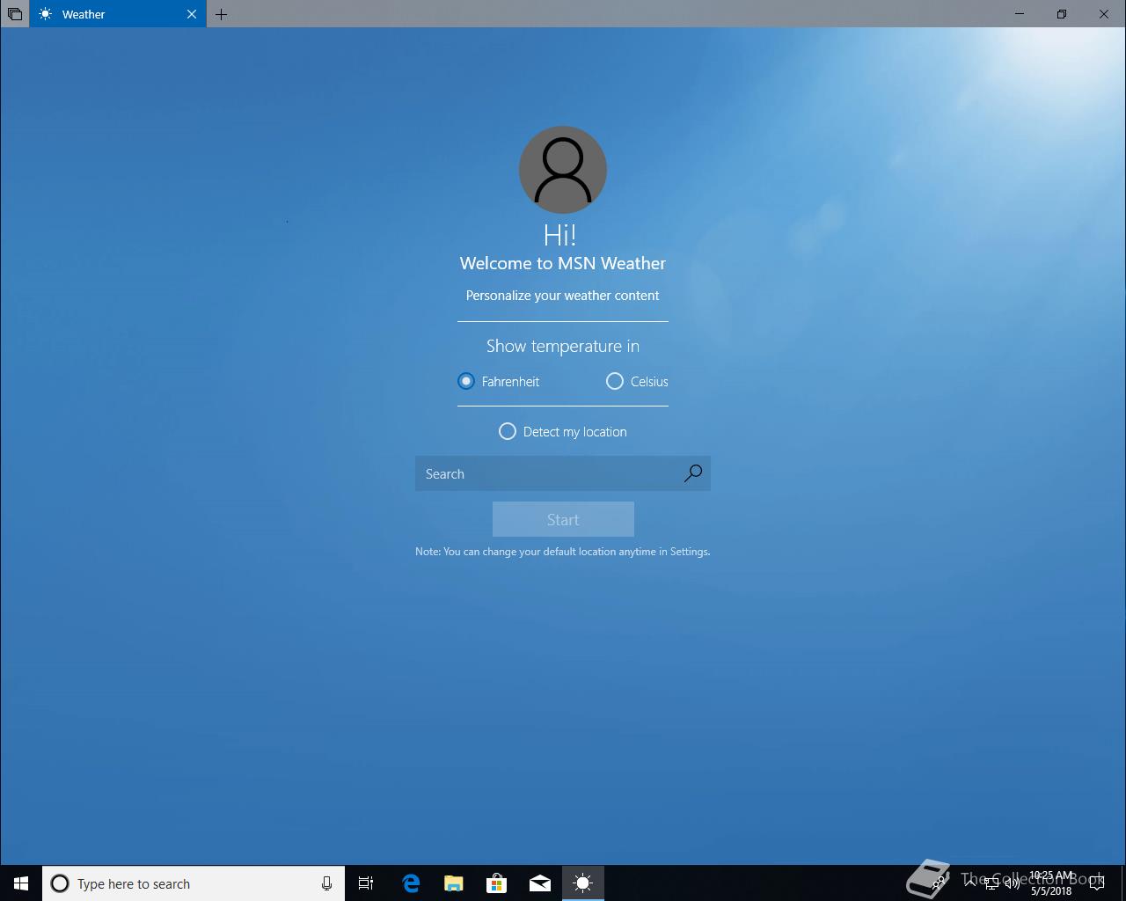Close the Weather window
Screen dimensions: 1126x901
pyautogui.click(x=1104, y=14)
